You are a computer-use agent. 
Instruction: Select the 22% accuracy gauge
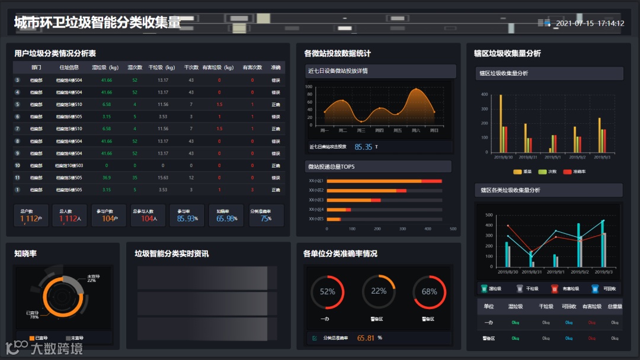378,291
